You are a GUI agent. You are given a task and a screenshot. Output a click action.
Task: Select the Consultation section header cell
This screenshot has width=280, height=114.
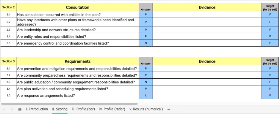point(77,7)
